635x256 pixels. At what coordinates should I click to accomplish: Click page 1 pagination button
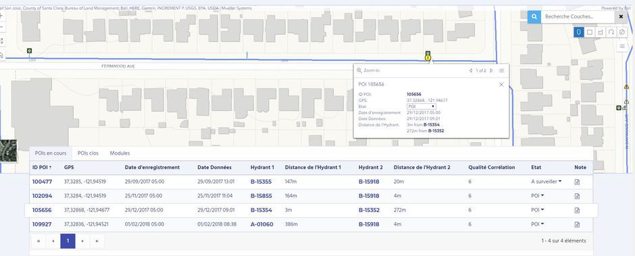(x=68, y=241)
